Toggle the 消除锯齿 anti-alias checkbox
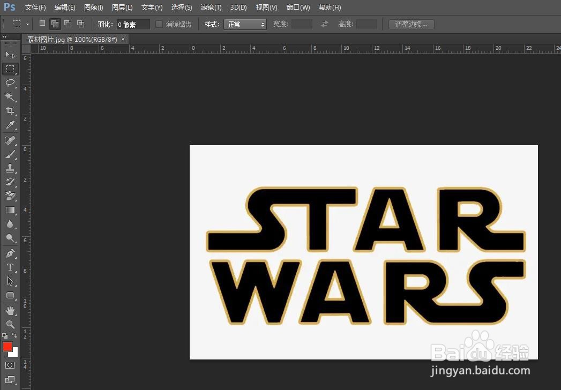Image resolution: width=561 pixels, height=390 pixels. pyautogui.click(x=159, y=24)
